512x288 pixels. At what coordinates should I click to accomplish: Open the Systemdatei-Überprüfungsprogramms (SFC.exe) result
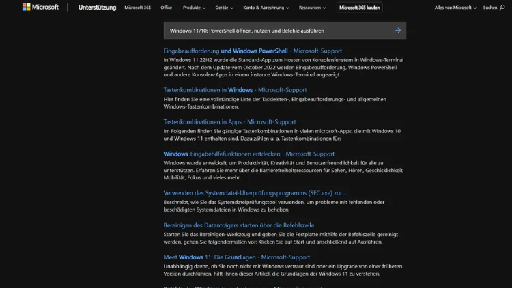coord(255,192)
